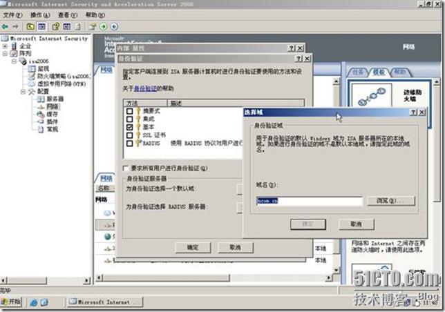Click the help ? button of 身份验证 dialog

tap(298, 59)
